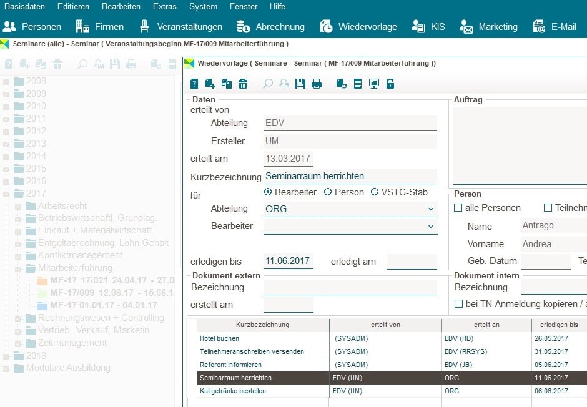
Task: Open the Fenster menu
Action: 244,6
